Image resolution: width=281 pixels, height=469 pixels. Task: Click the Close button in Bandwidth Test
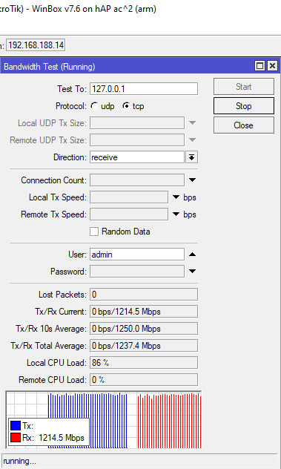244,125
